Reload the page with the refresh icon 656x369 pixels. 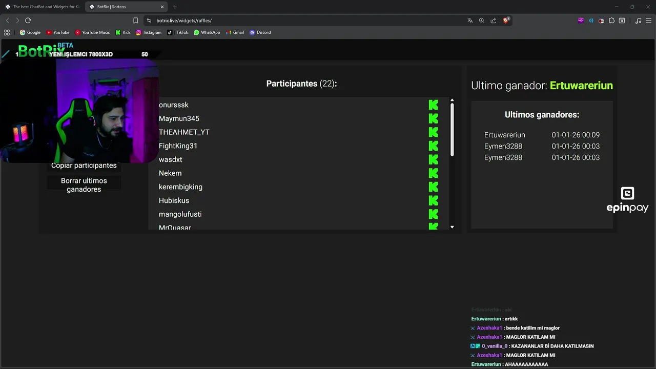tap(28, 20)
